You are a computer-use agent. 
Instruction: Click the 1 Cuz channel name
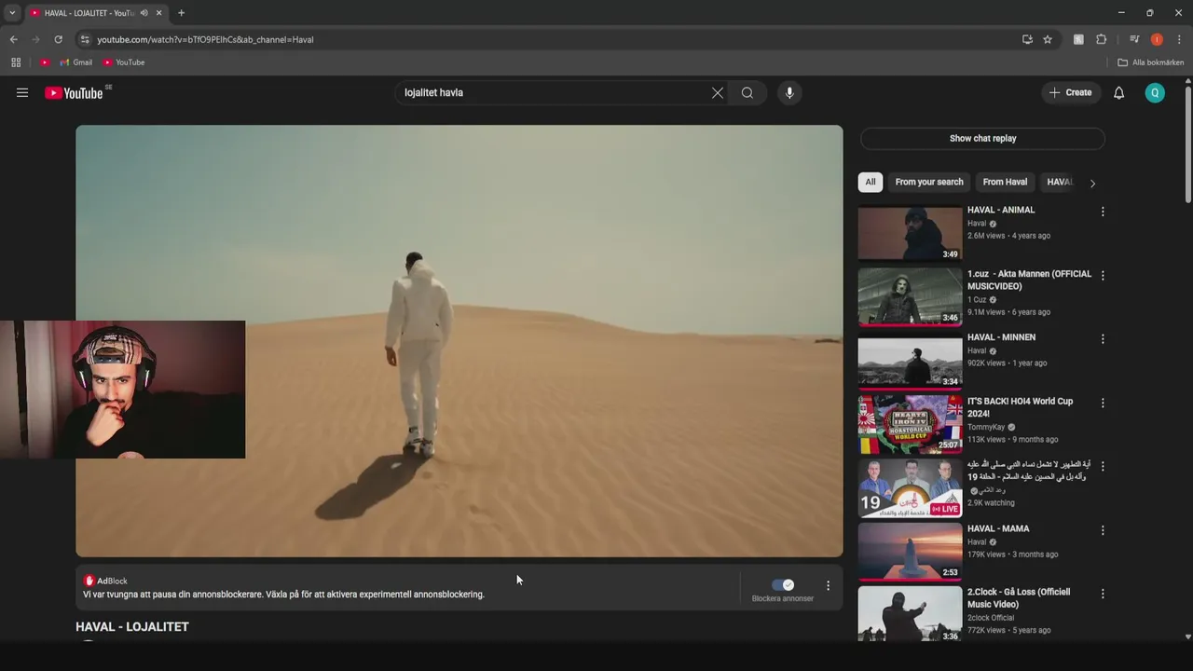pos(977,300)
